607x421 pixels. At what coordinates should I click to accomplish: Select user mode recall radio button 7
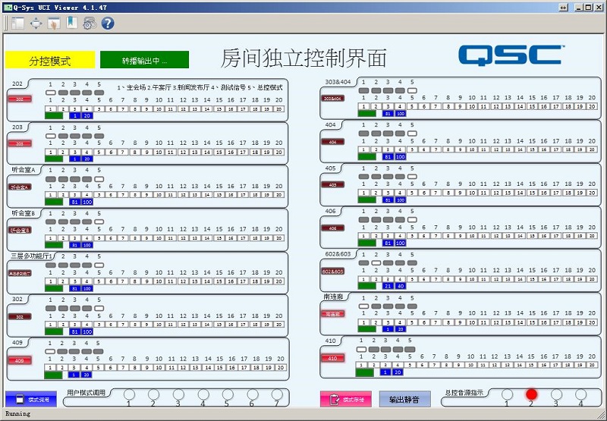(x=277, y=394)
